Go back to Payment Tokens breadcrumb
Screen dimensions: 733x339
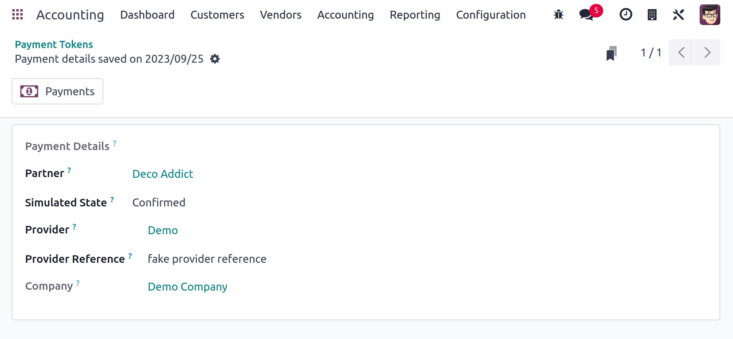[x=54, y=44]
